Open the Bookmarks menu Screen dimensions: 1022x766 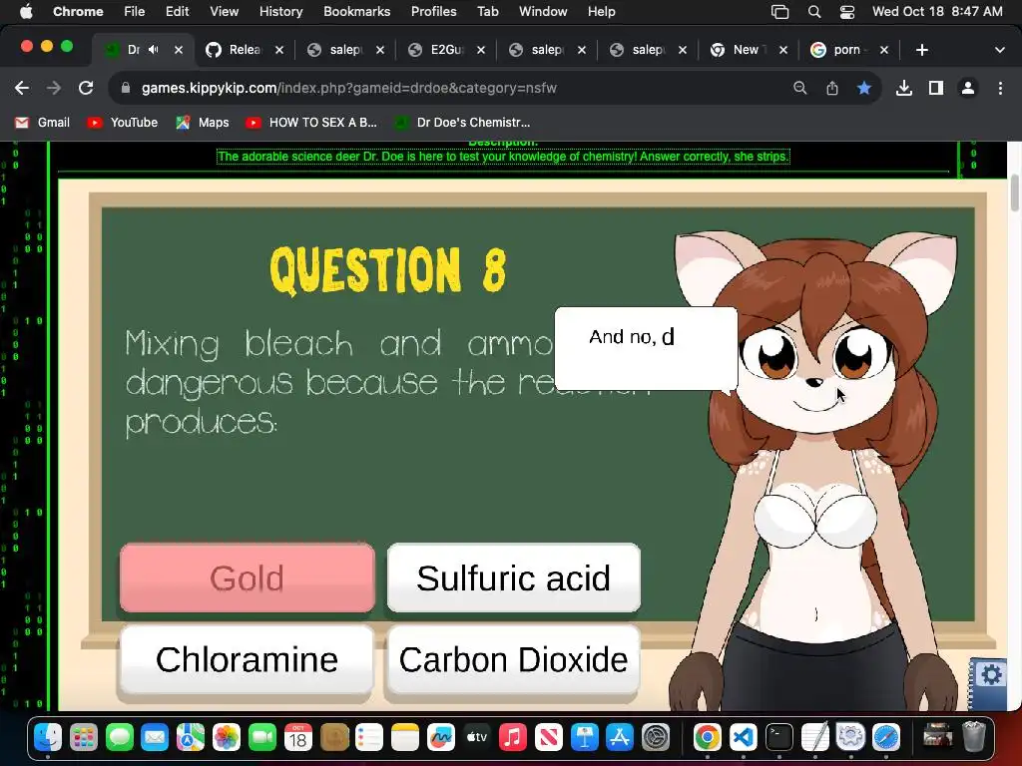(357, 12)
